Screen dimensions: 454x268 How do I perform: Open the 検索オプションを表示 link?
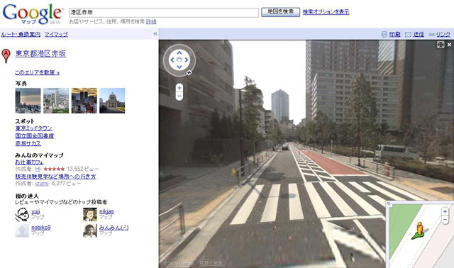[326, 12]
